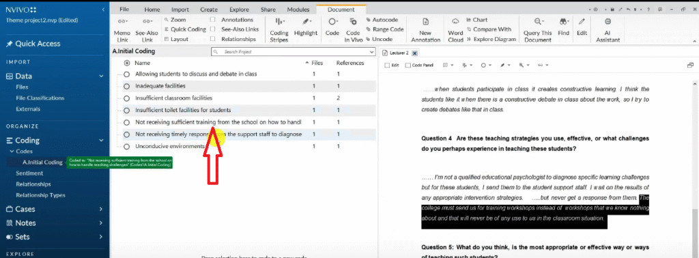
Task: Open the Chart option
Action: pos(477,20)
